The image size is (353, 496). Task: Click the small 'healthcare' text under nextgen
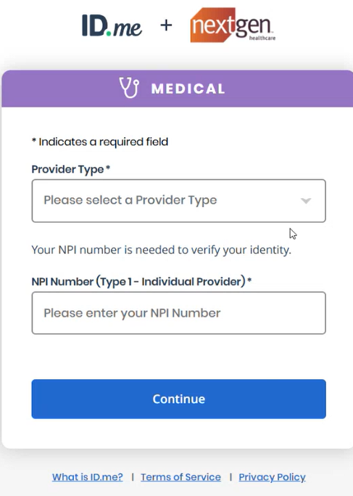point(262,38)
